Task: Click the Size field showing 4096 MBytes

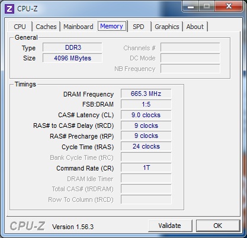Action: [x=72, y=58]
